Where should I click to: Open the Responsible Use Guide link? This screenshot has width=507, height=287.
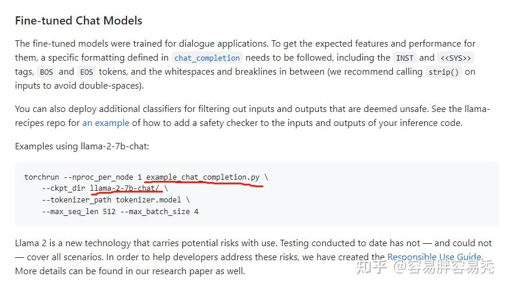coord(434,257)
